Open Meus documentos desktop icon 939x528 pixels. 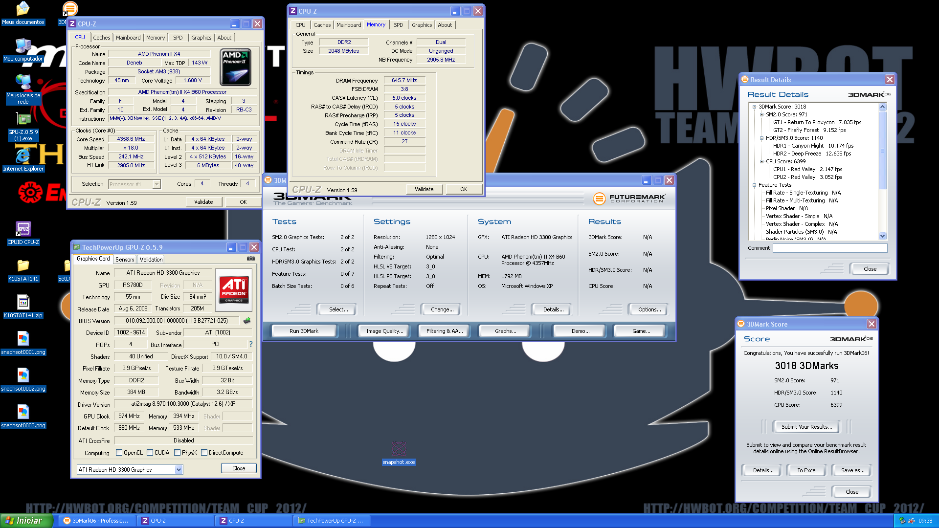click(23, 13)
